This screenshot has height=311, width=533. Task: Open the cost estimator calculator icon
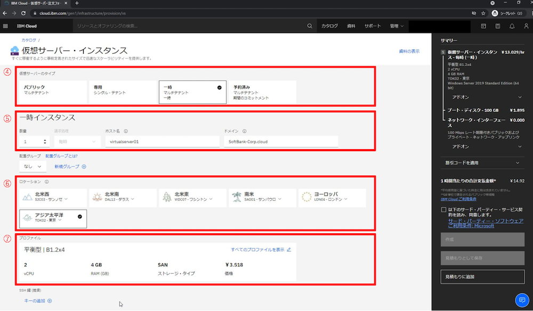point(498,26)
